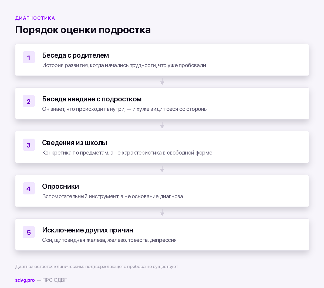324x288 pixels.
Task: Click the 'ДИАГНОСТИКА' category label
Action: tap(35, 18)
